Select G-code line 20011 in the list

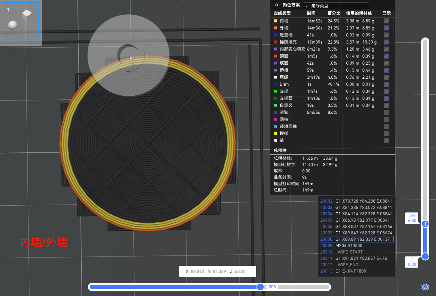coord(356,258)
